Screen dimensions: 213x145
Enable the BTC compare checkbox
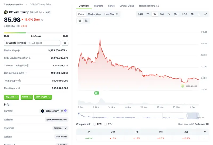click(x=95, y=124)
